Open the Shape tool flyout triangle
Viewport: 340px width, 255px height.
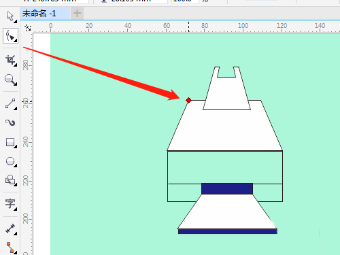pos(16,40)
